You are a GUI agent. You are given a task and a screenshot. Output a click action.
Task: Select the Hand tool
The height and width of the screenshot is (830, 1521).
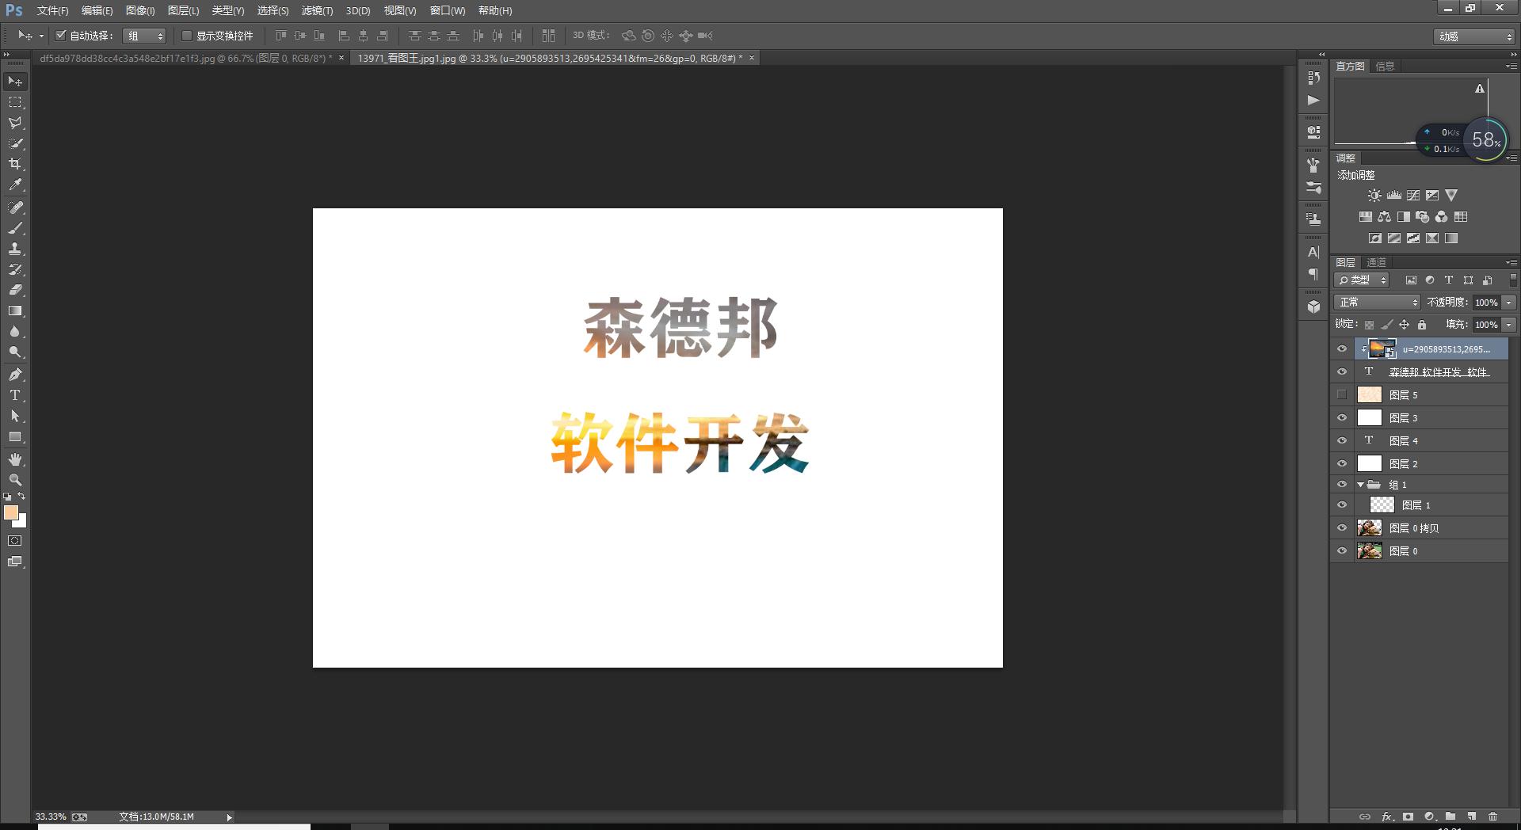pyautogui.click(x=14, y=459)
